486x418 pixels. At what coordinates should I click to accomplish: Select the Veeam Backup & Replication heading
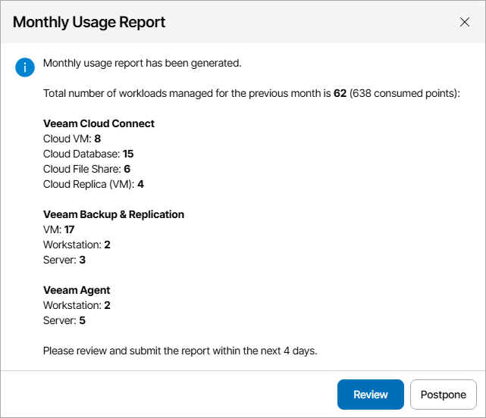pos(114,214)
